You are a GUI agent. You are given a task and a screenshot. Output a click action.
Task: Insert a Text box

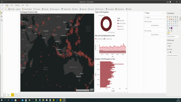pos(91,9)
